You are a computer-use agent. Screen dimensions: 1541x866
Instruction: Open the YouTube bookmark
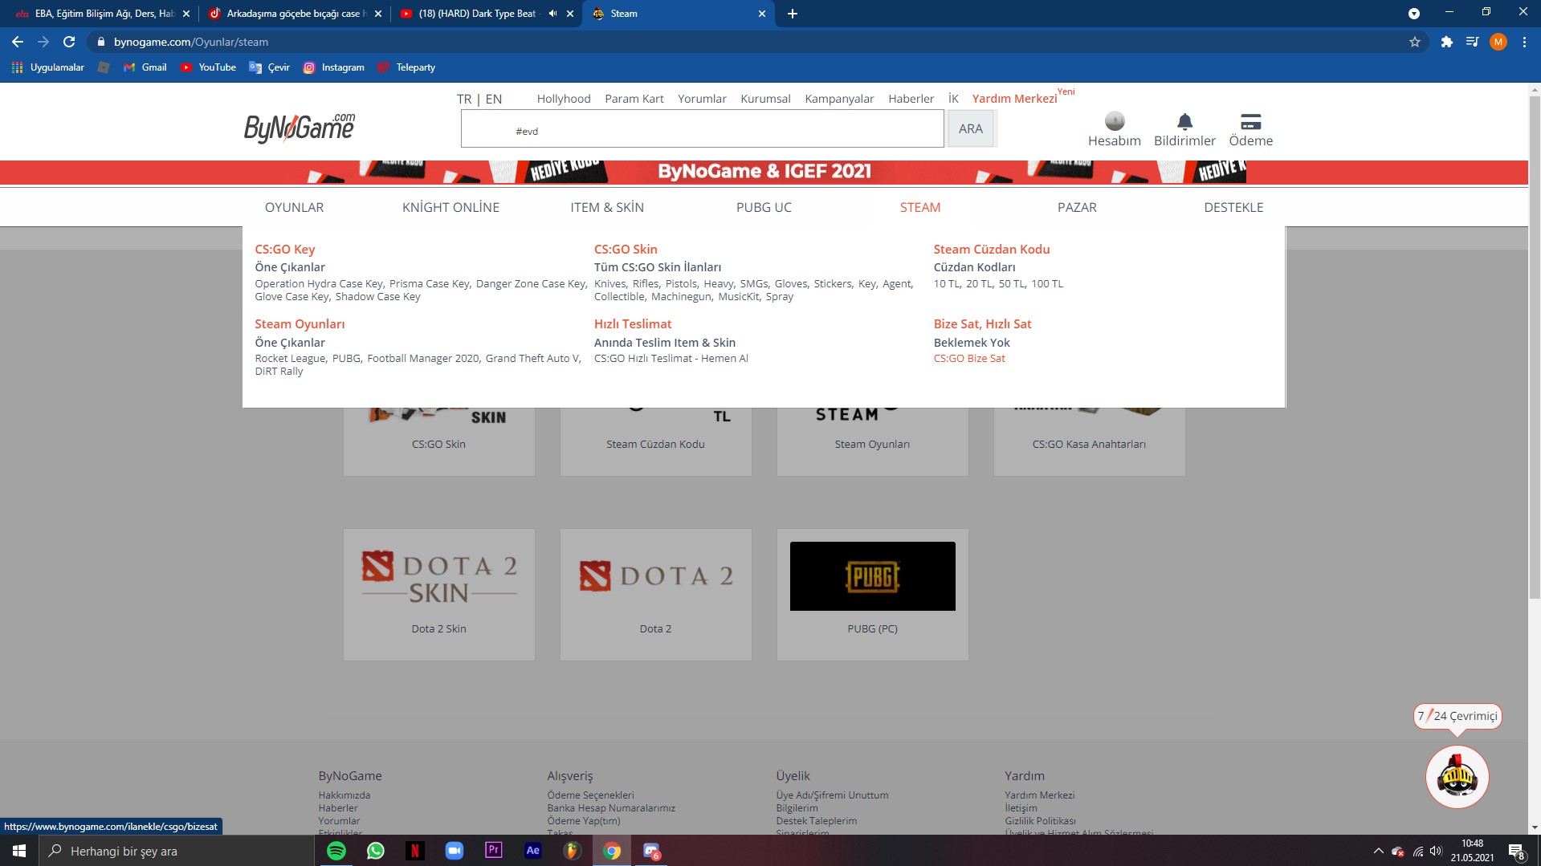208,67
